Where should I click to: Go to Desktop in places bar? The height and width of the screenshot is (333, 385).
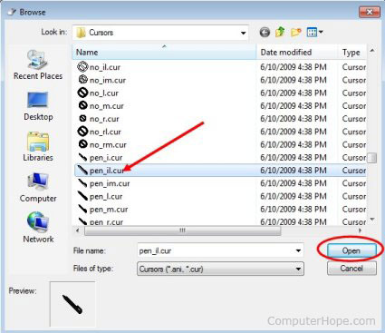point(38,106)
